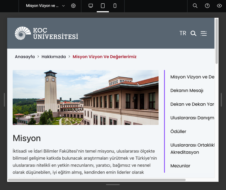Open the website search magnifier
Viewport: 226px width, 190px height.
[193, 33]
